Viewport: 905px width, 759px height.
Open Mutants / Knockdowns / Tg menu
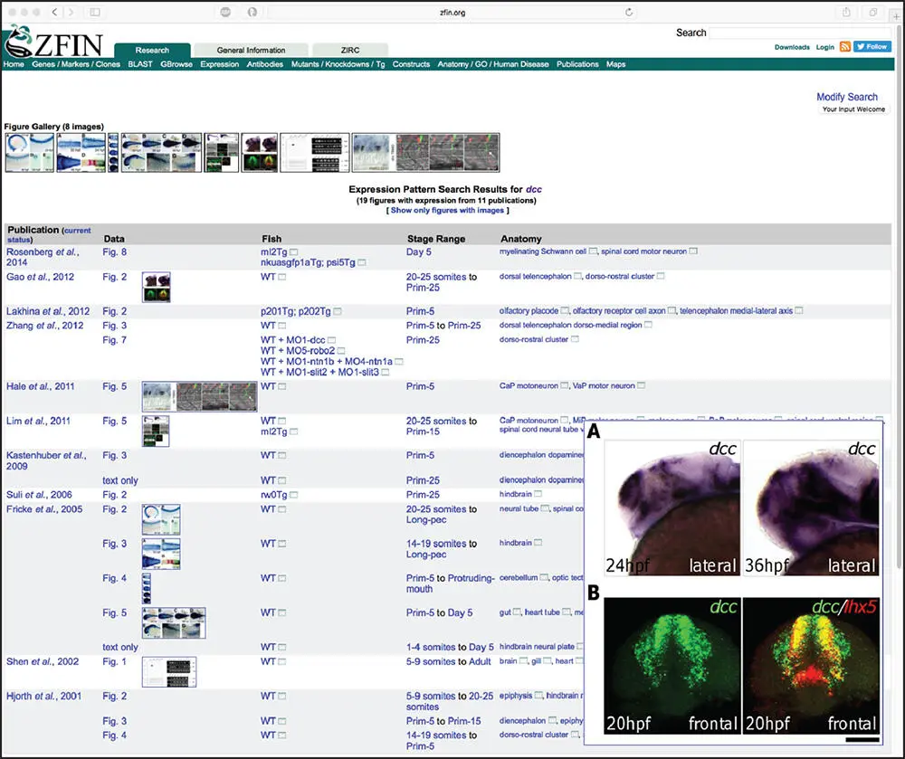click(x=338, y=64)
